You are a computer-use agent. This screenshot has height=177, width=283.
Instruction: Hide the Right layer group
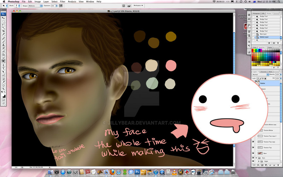tap(253, 161)
